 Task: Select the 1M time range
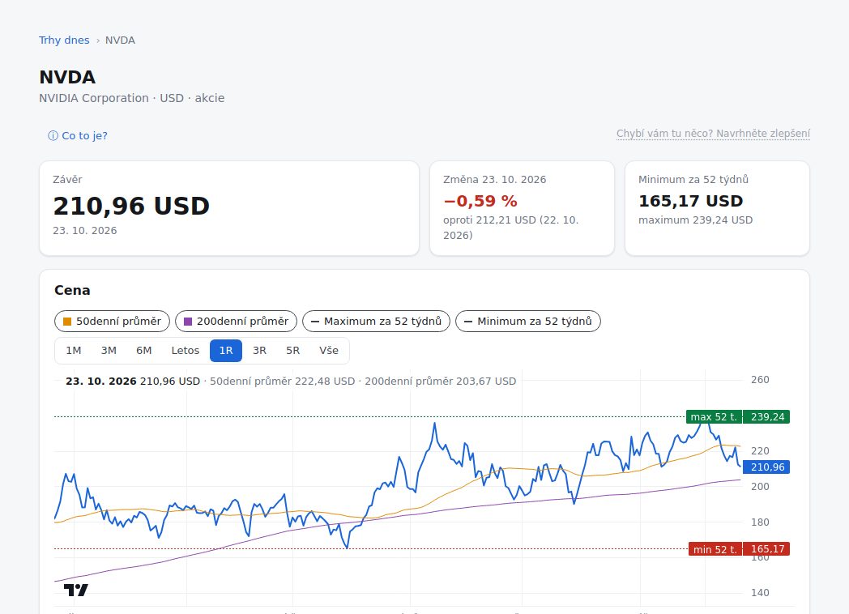click(x=74, y=350)
